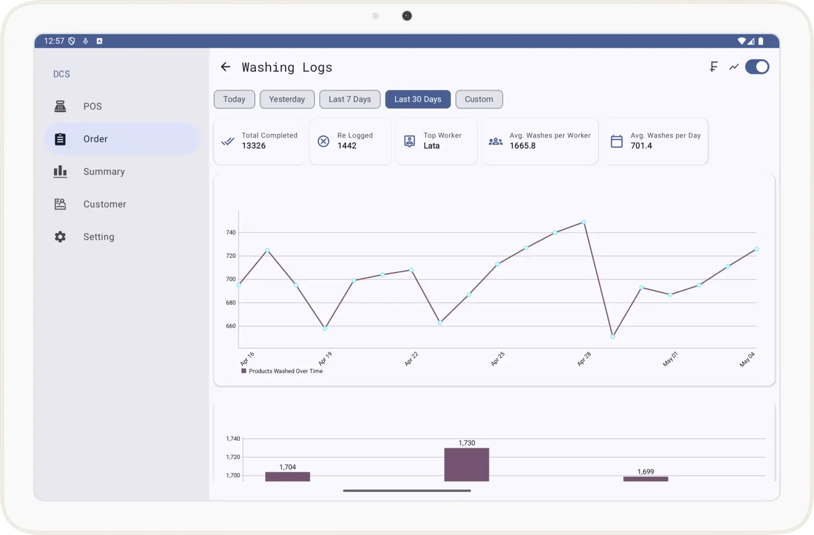Select the Last 30 Days range
814x535 pixels.
click(417, 99)
